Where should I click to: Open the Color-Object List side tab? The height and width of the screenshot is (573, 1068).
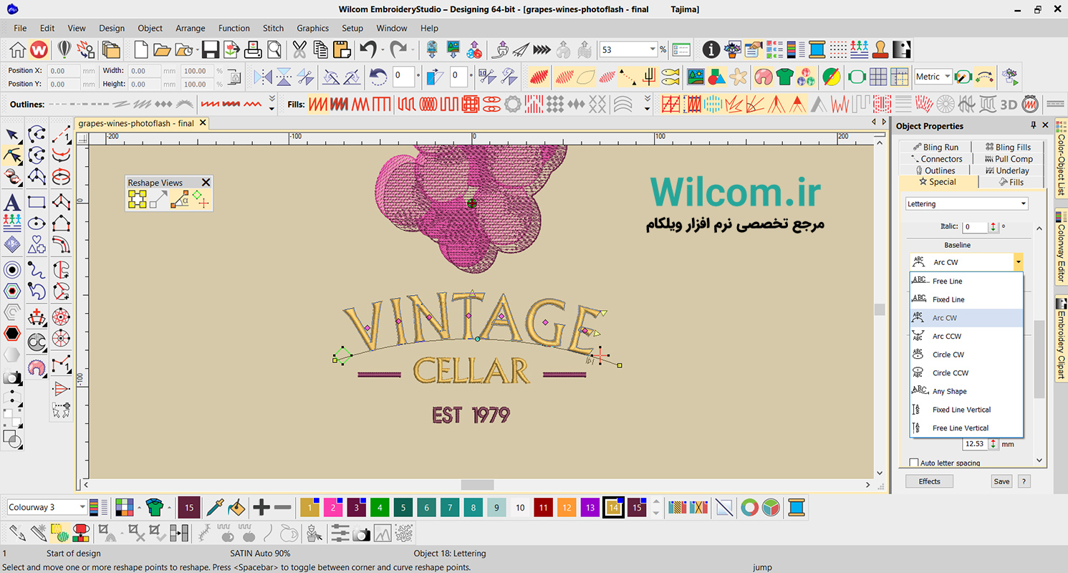click(x=1061, y=160)
